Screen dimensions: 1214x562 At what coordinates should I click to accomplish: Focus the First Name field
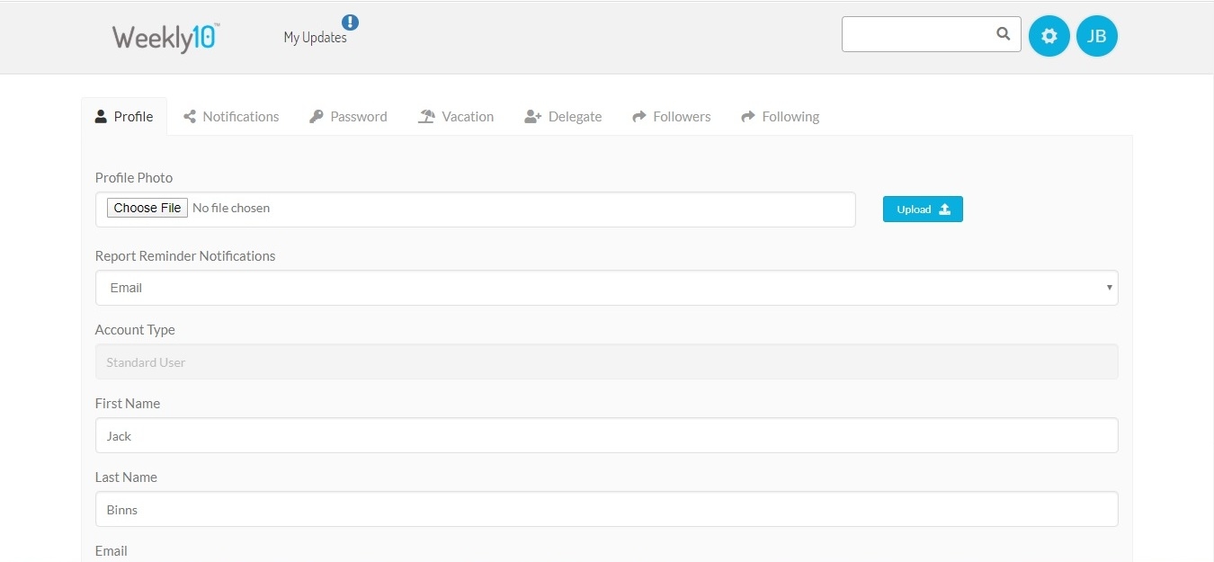[606, 435]
